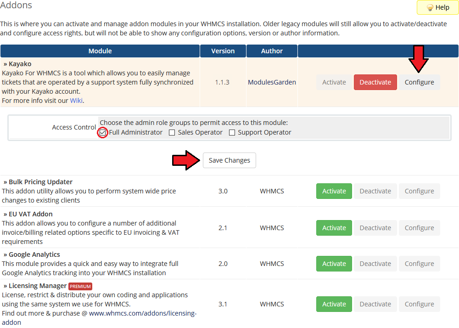Image resolution: width=459 pixels, height=328 pixels.
Task: Enable the Support Operator checkbox
Action: pyautogui.click(x=232, y=133)
